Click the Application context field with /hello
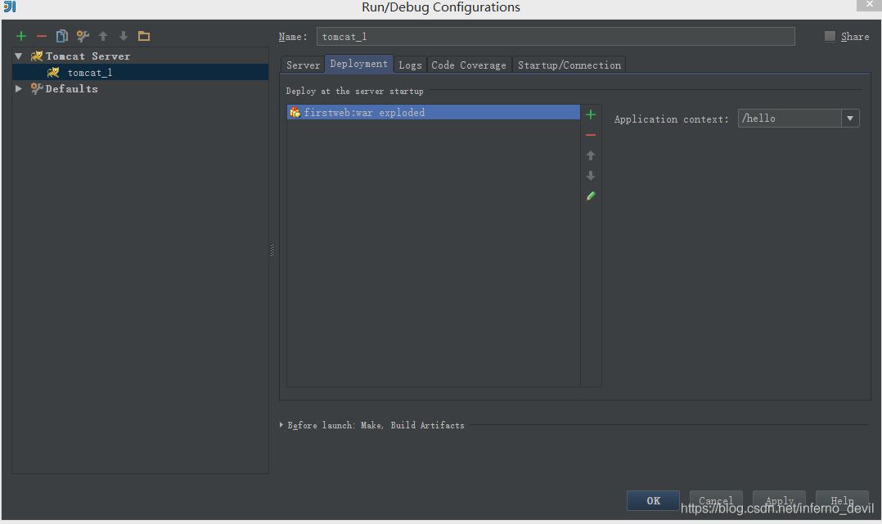 pyautogui.click(x=790, y=119)
